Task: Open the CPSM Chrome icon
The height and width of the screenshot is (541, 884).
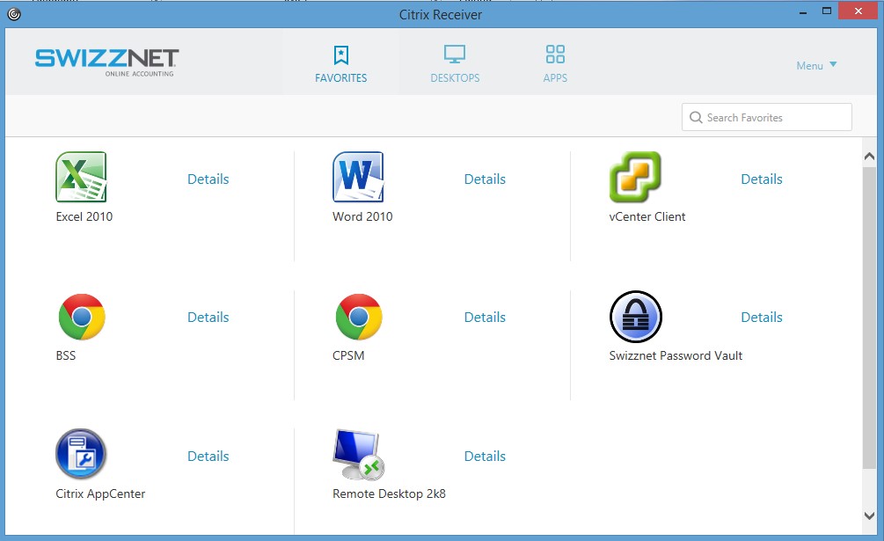Action: click(x=359, y=317)
